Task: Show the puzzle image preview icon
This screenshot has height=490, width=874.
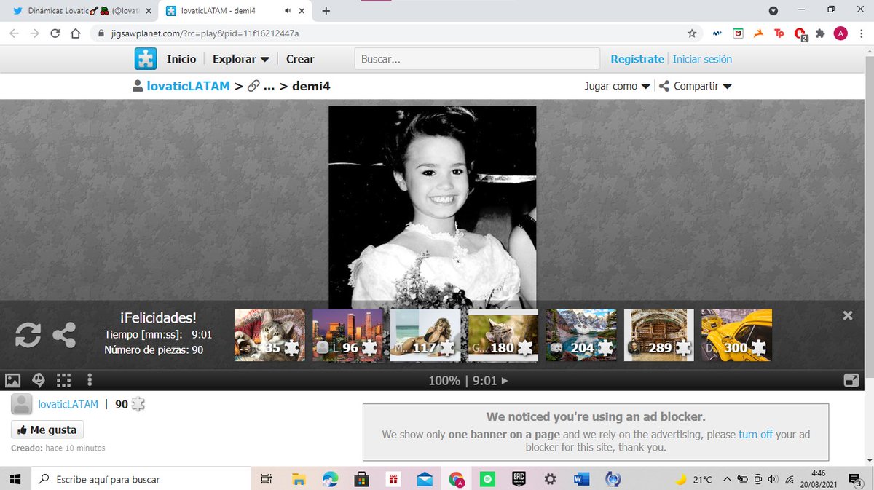Action: click(x=12, y=380)
